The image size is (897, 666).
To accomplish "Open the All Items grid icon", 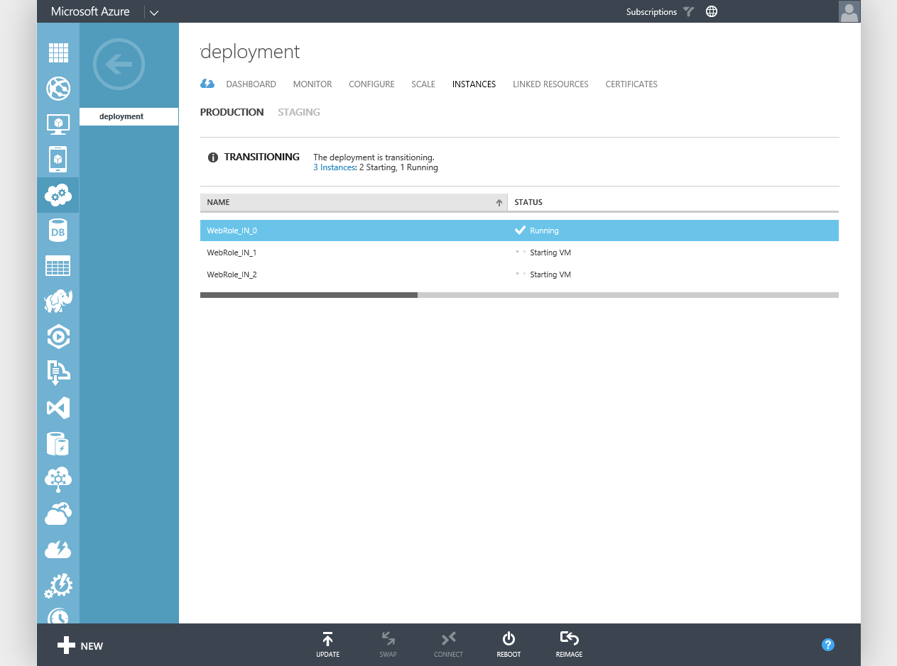I will (x=58, y=52).
